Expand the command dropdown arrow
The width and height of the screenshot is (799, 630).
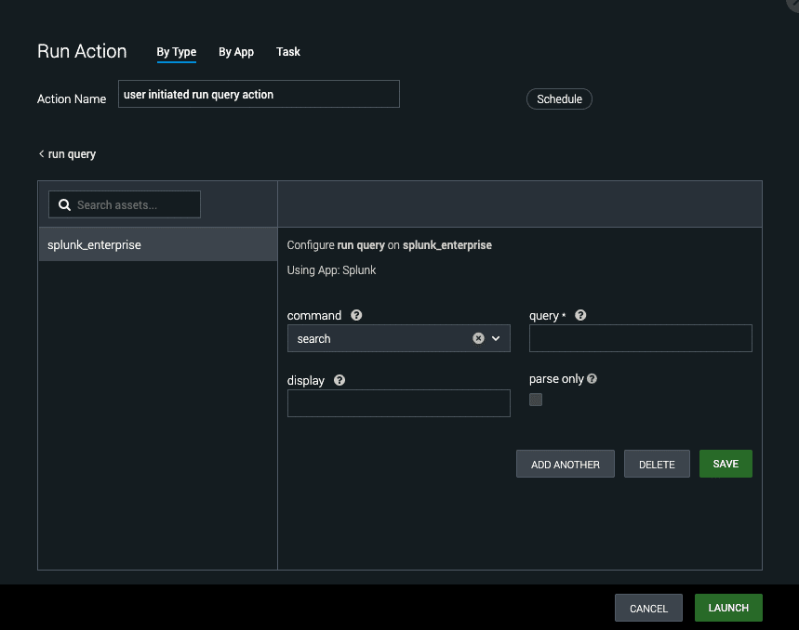pyautogui.click(x=496, y=338)
